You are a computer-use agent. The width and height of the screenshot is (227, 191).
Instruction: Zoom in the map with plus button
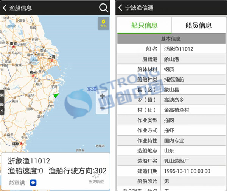pyautogui.click(x=102, y=96)
